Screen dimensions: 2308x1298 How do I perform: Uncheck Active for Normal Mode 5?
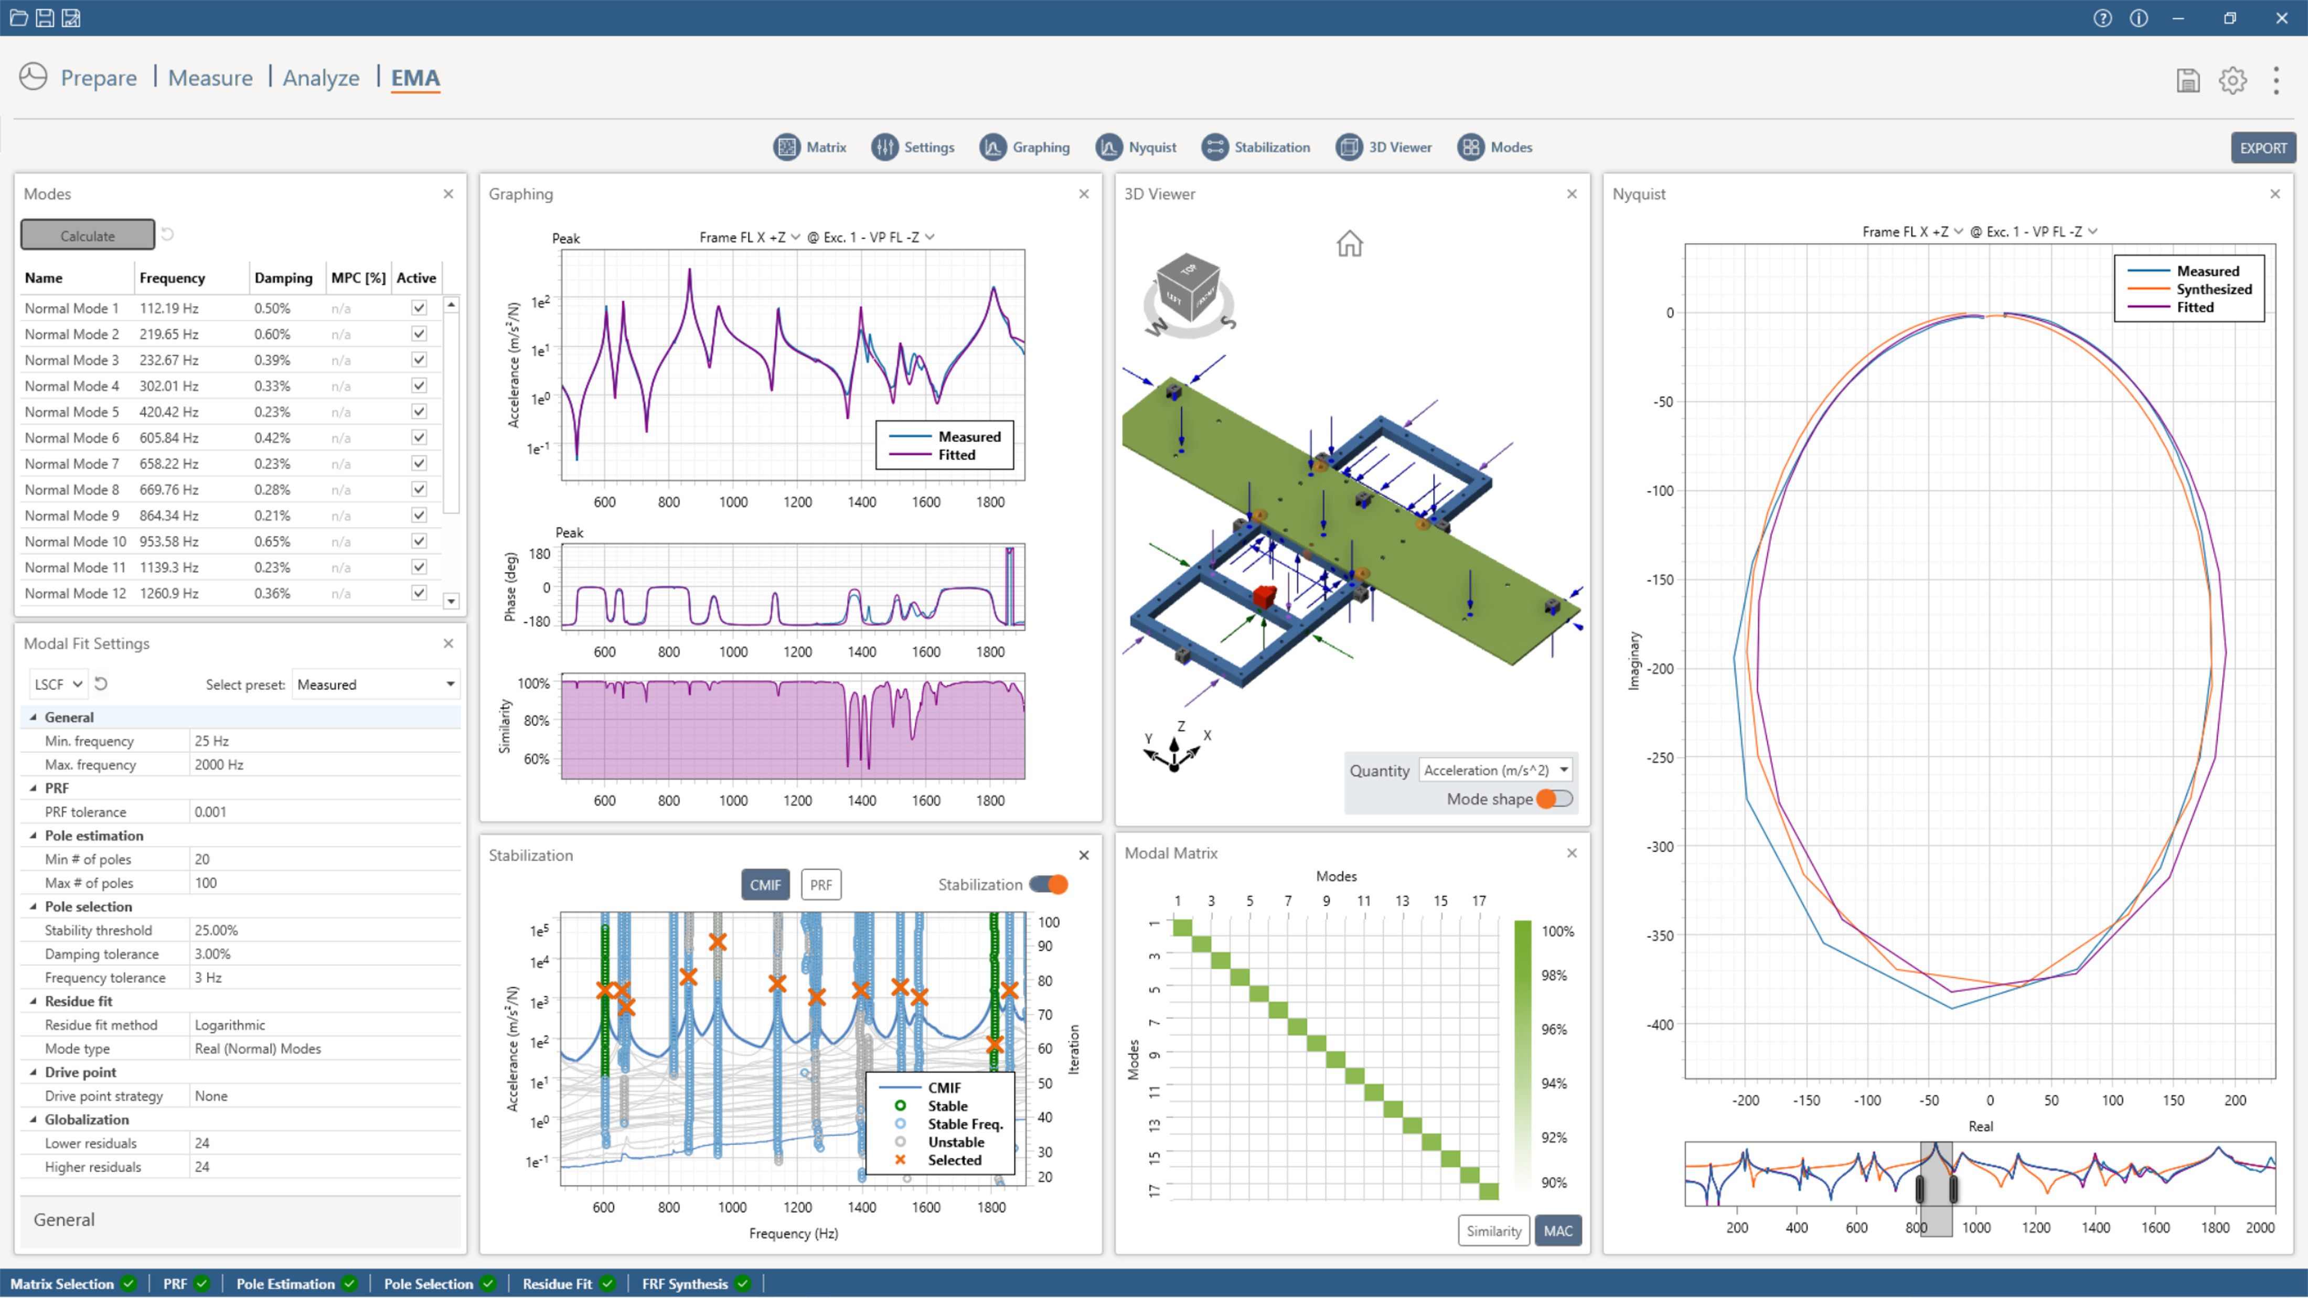point(419,411)
